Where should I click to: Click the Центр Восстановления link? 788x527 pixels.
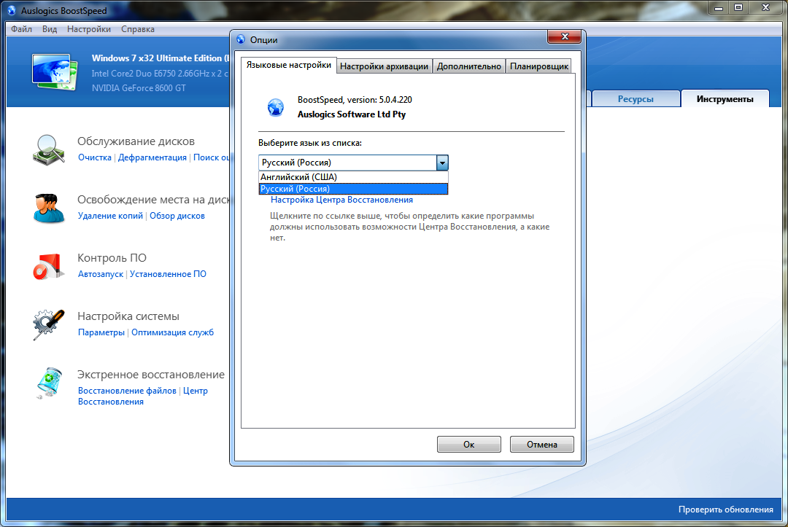point(143,396)
